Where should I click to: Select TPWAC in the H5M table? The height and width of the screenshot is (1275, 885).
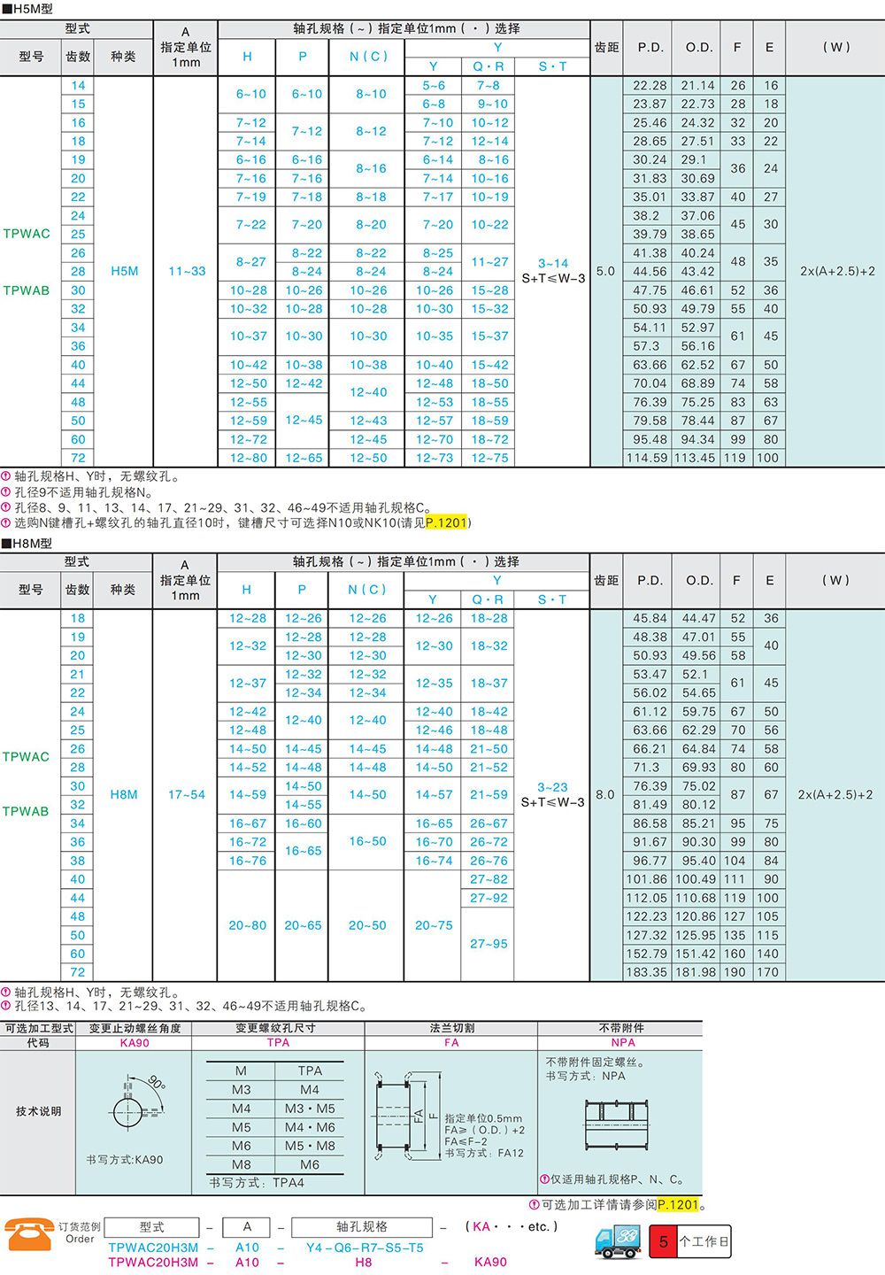tap(27, 234)
